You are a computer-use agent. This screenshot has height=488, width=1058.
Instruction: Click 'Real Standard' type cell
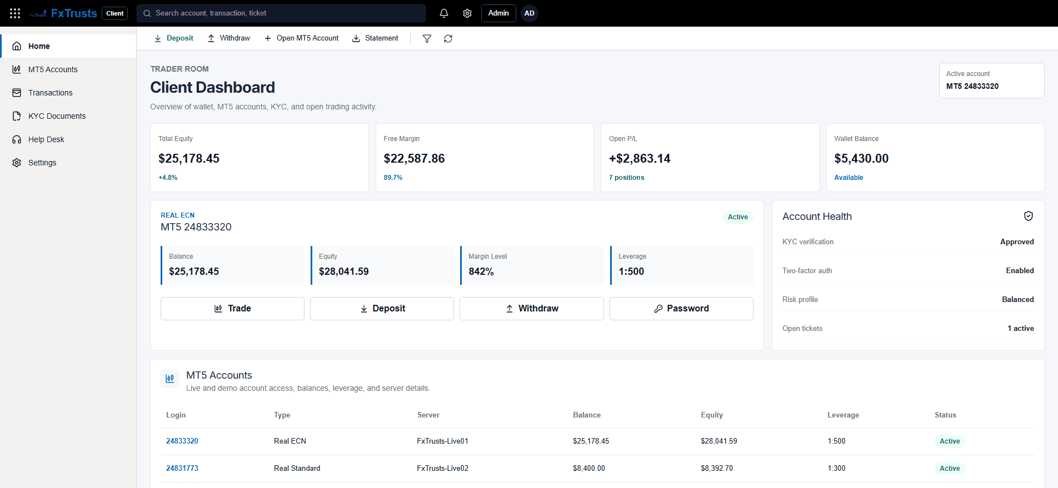coord(297,469)
